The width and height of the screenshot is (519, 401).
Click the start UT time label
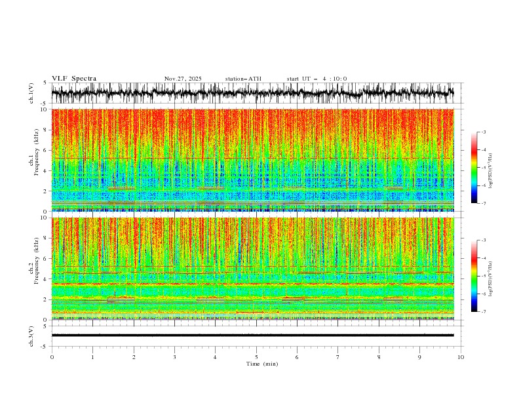click(317, 79)
